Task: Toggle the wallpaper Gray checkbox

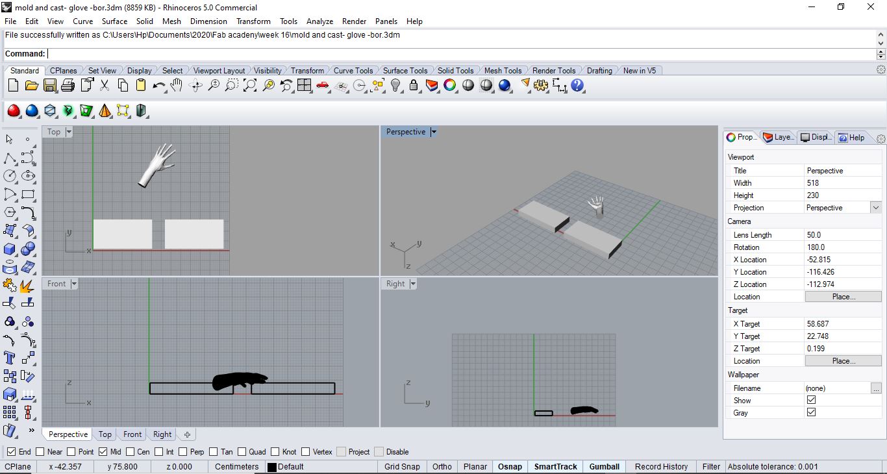Action: [x=811, y=412]
